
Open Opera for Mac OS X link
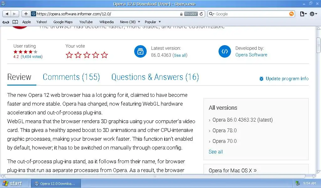click(233, 170)
